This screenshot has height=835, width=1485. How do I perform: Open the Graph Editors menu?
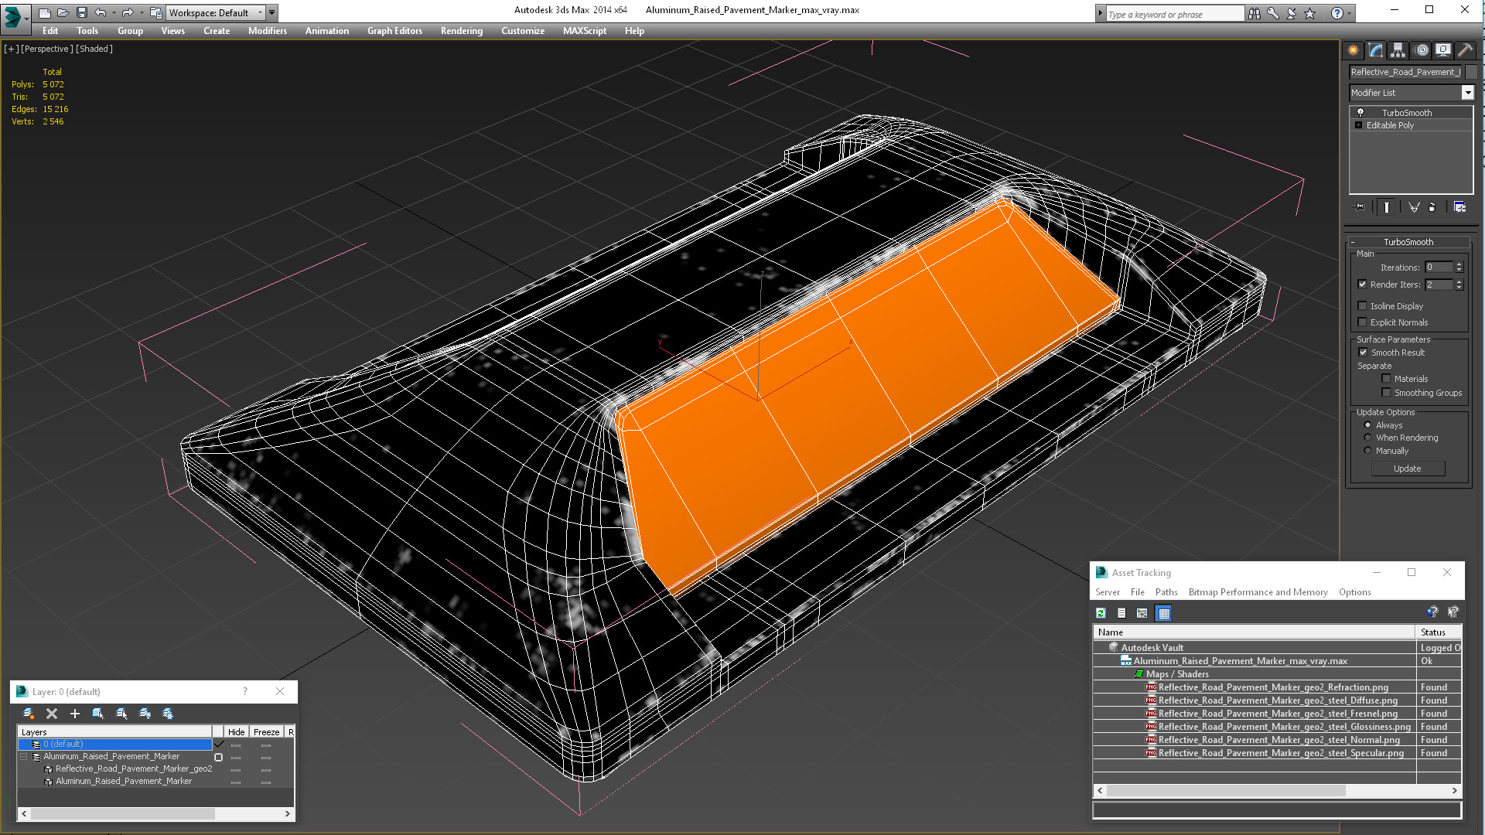pyautogui.click(x=394, y=31)
